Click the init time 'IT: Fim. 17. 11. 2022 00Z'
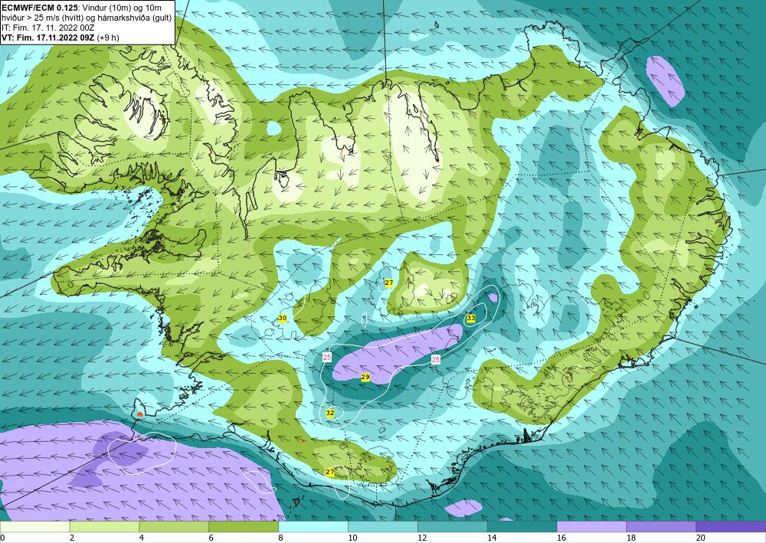 [x=47, y=28]
